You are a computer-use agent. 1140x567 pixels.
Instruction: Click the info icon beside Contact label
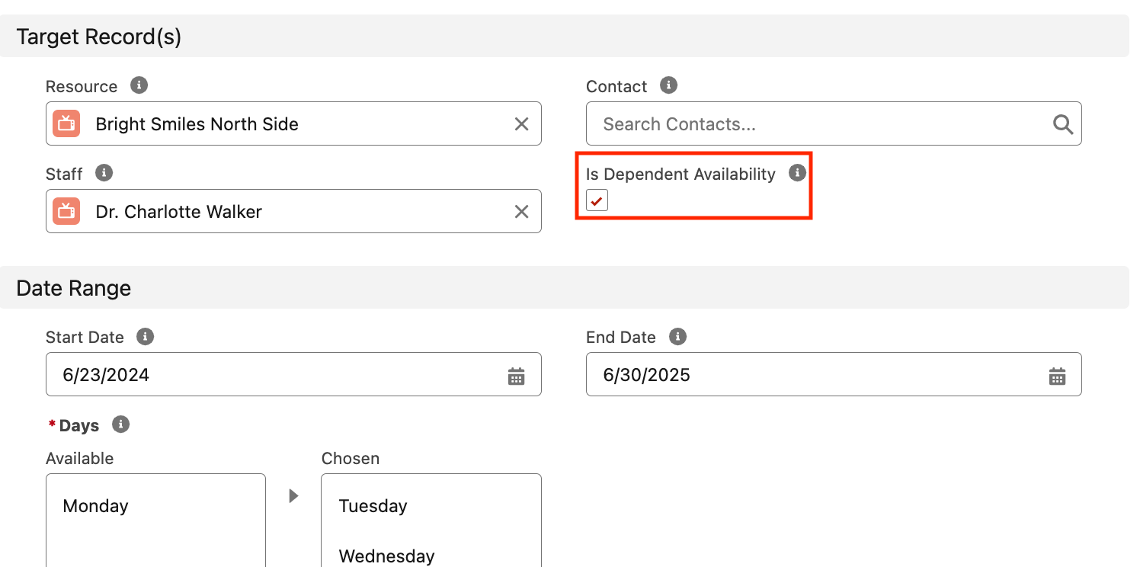tap(668, 85)
